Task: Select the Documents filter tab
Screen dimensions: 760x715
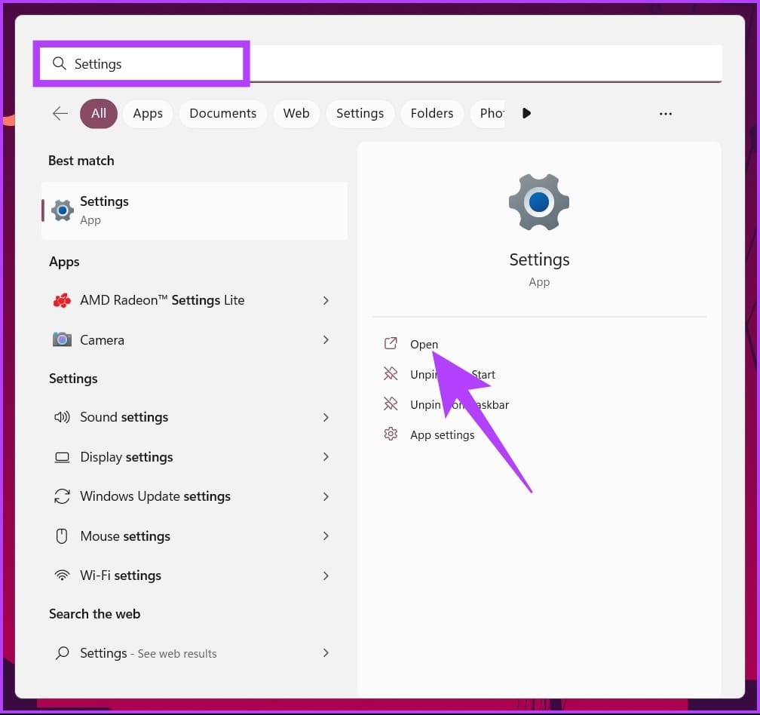Action: pyautogui.click(x=222, y=113)
